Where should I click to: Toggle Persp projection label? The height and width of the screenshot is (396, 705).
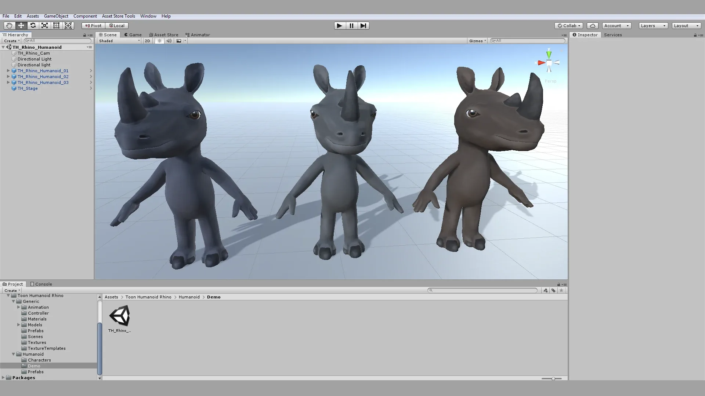(550, 81)
